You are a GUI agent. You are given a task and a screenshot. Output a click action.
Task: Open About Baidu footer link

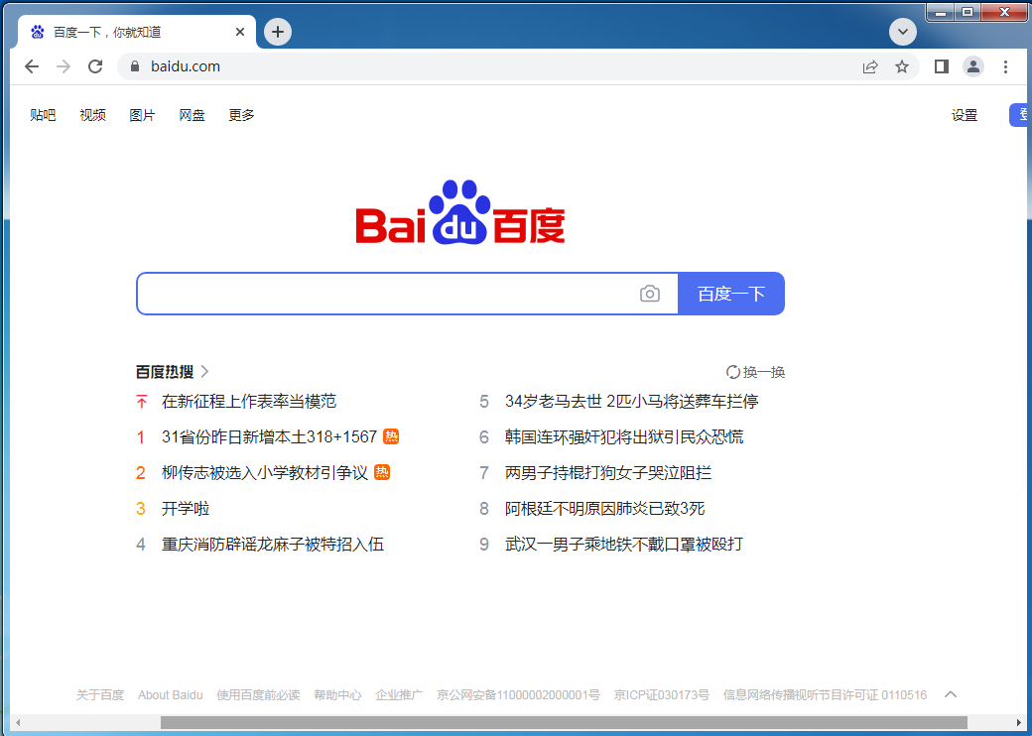click(171, 694)
